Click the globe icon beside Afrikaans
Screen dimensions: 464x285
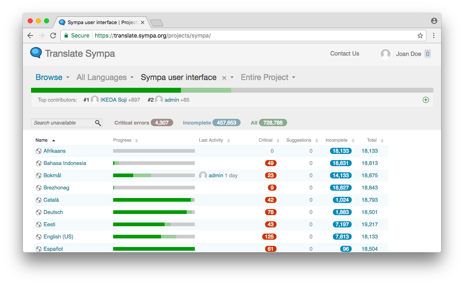click(38, 151)
